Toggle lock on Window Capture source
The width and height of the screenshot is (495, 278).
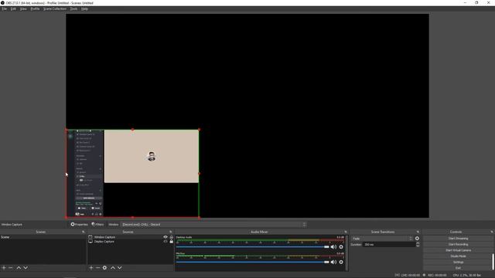(x=172, y=237)
